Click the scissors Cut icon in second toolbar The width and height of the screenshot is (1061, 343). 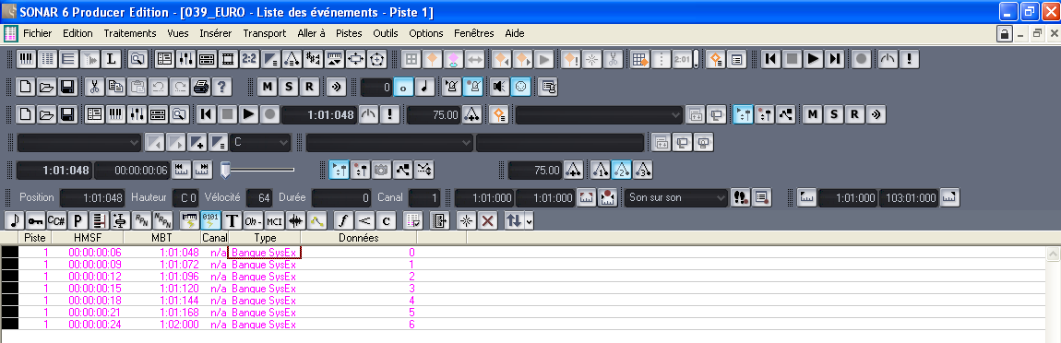tap(95, 87)
